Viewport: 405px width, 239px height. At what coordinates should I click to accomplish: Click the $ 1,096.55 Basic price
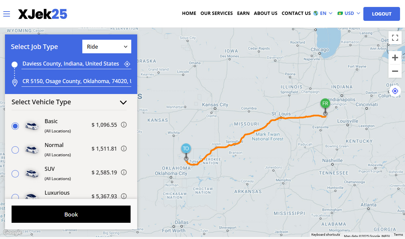coord(104,125)
